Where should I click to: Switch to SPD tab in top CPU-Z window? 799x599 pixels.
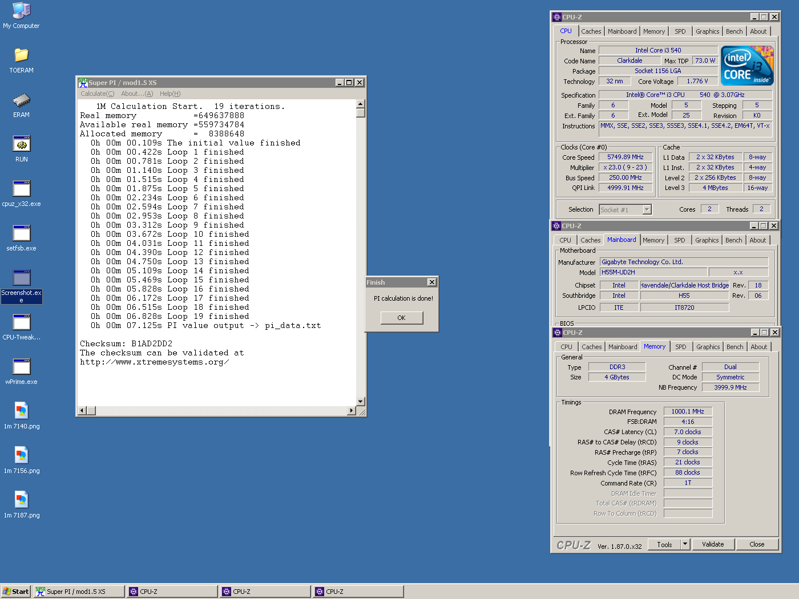(680, 31)
